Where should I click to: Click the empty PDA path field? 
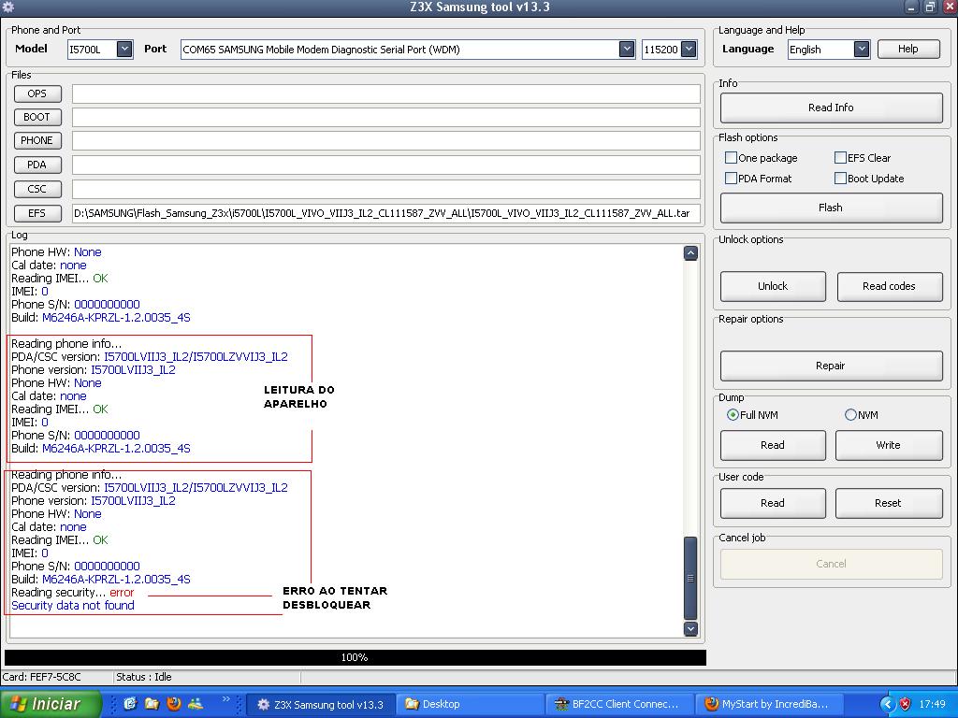[x=386, y=165]
